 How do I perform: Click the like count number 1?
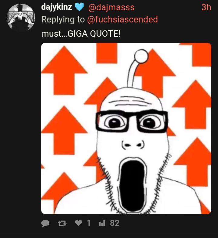88,223
